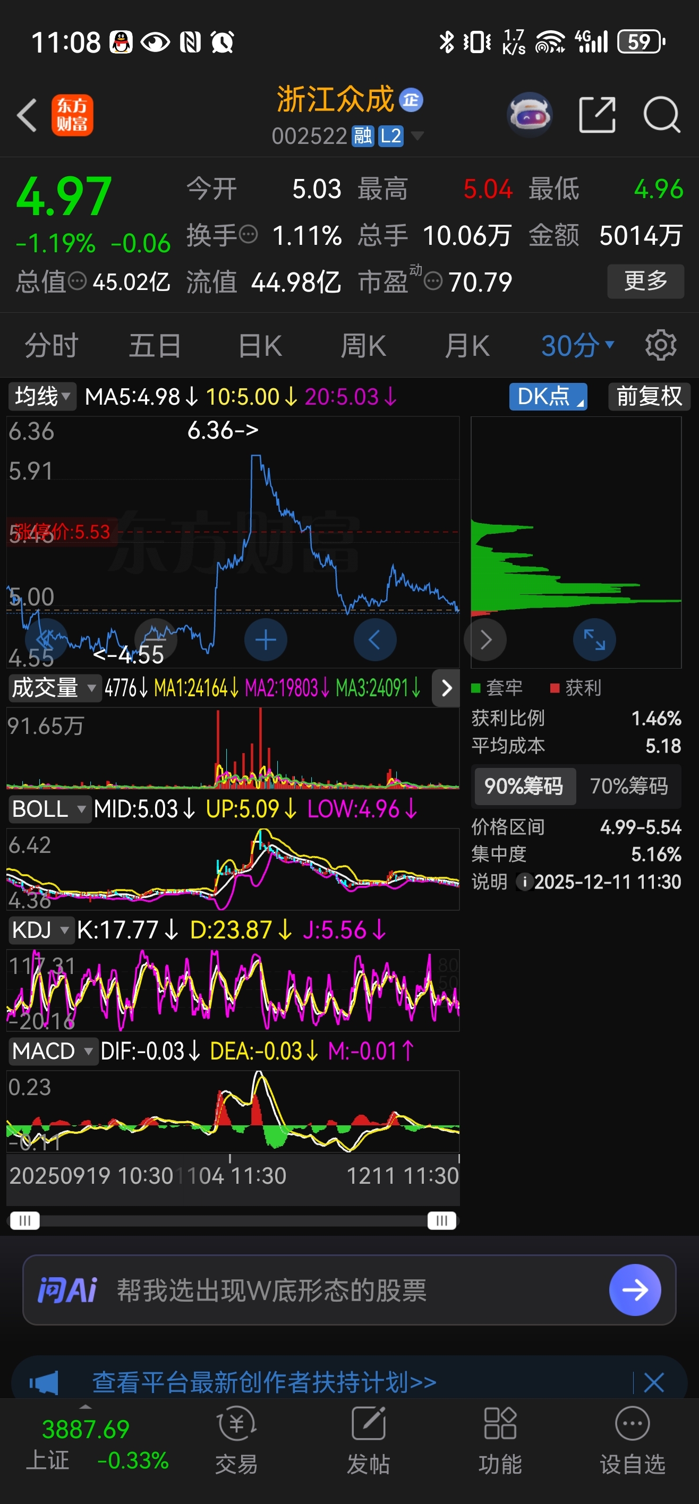Tap the chip distribution chart
The image size is (699, 1504).
(576, 542)
